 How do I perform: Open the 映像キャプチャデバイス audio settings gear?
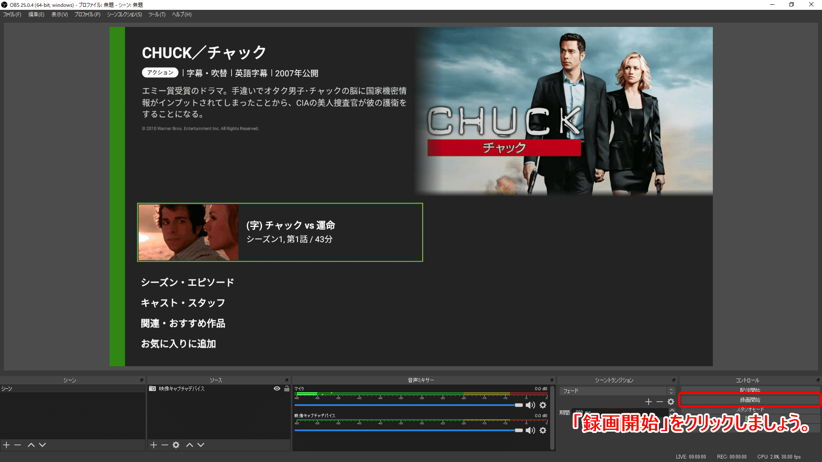click(x=543, y=430)
